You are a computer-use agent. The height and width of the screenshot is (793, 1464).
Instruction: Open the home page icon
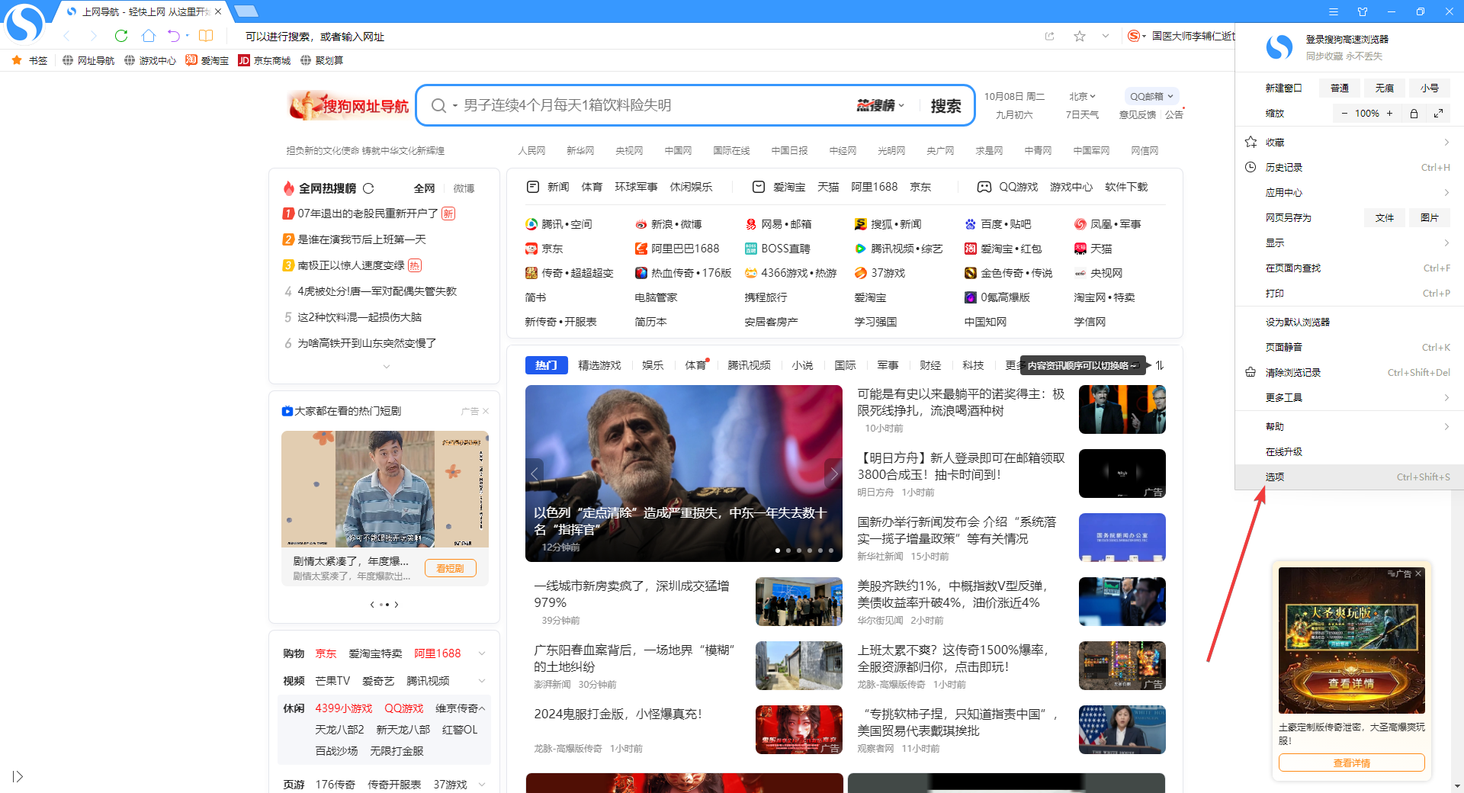pyautogui.click(x=149, y=36)
